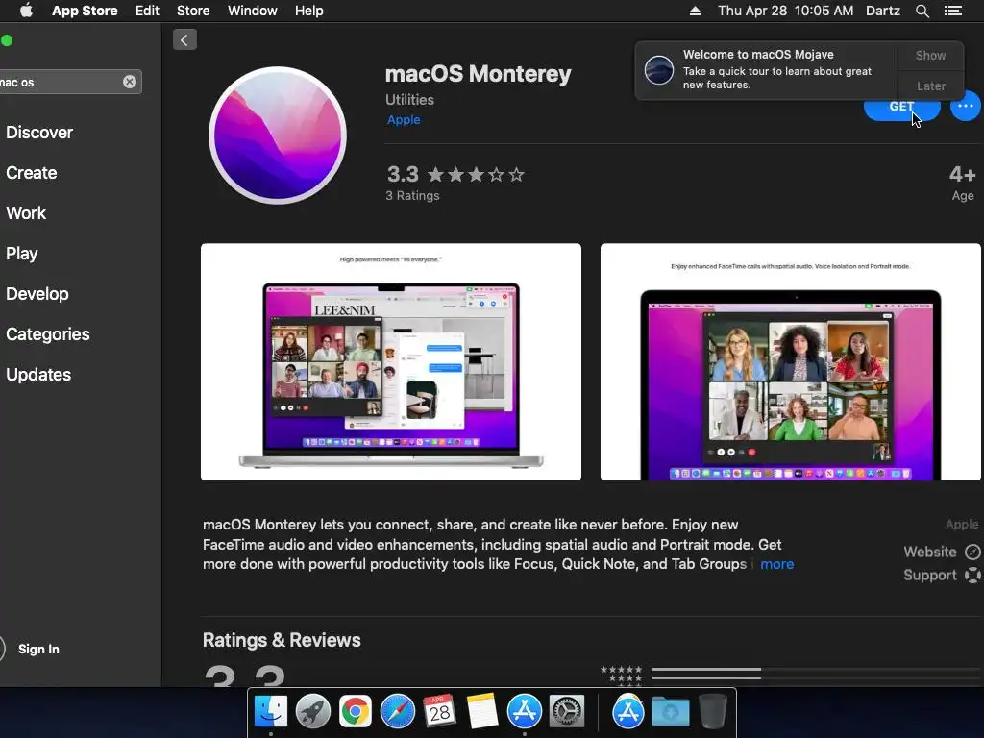Open Calendar from the Dock

pyautogui.click(x=439, y=712)
